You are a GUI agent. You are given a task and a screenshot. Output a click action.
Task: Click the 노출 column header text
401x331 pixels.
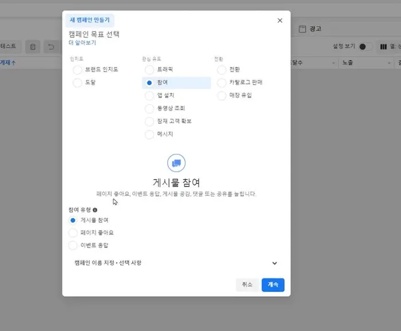click(348, 62)
